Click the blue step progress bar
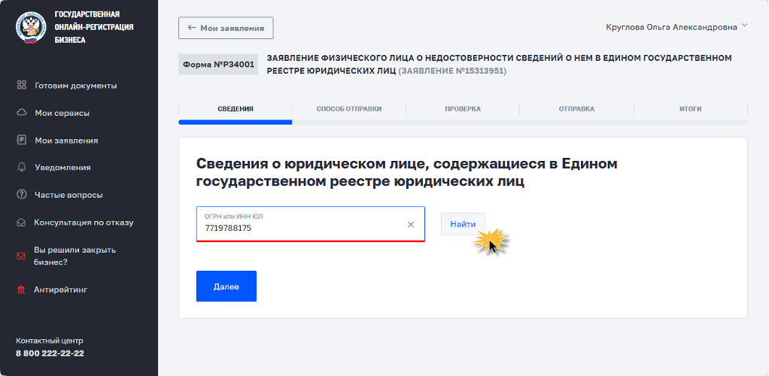 236,122
